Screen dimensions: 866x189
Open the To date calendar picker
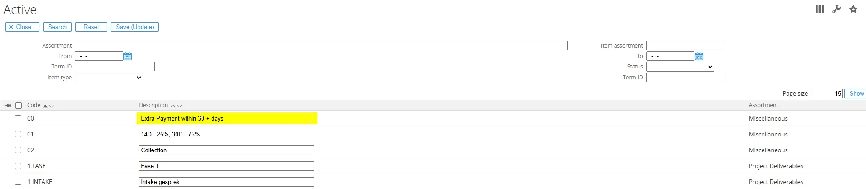(699, 56)
